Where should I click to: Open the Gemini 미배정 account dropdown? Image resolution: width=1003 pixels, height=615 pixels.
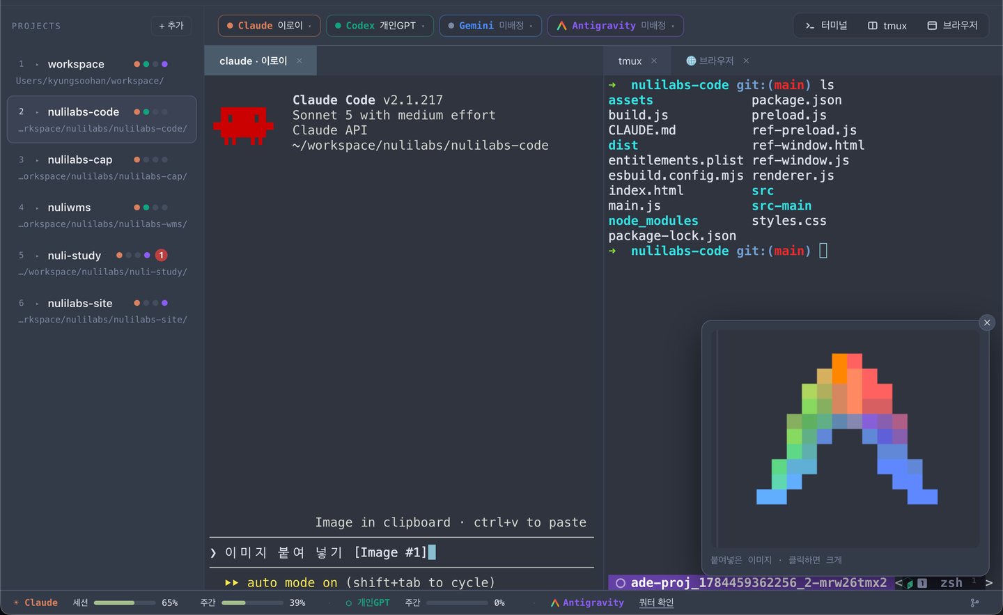(490, 26)
